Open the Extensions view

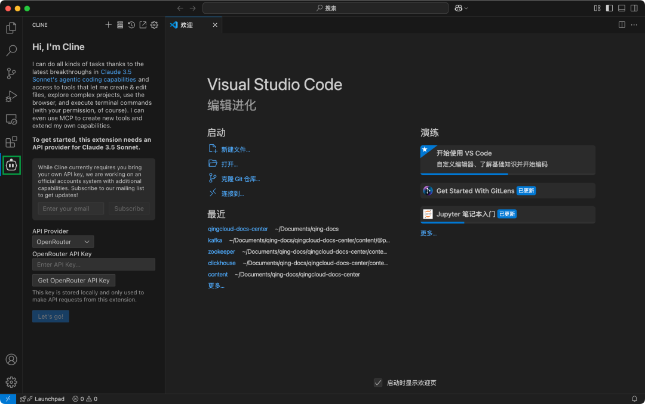11,142
